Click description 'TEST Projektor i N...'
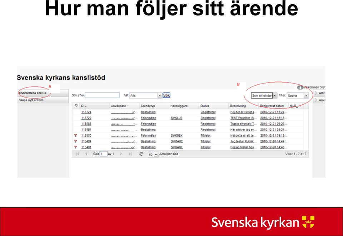This screenshot has width=343, height=236. tap(244, 118)
